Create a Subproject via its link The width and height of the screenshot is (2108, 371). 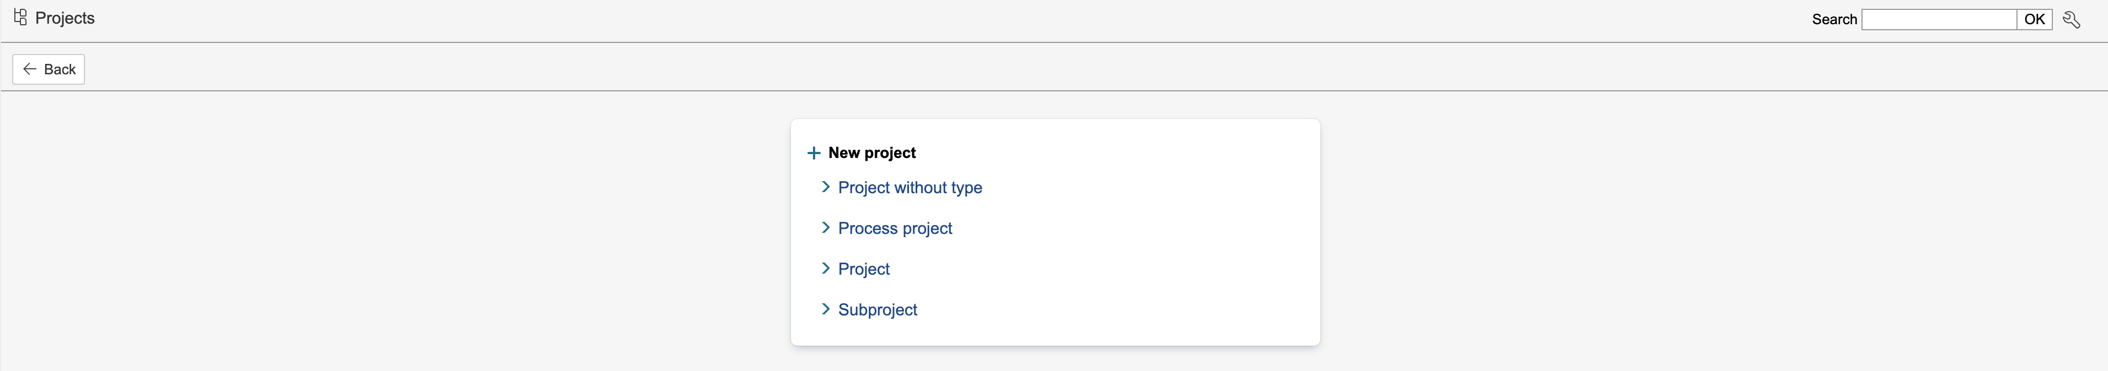(x=878, y=310)
